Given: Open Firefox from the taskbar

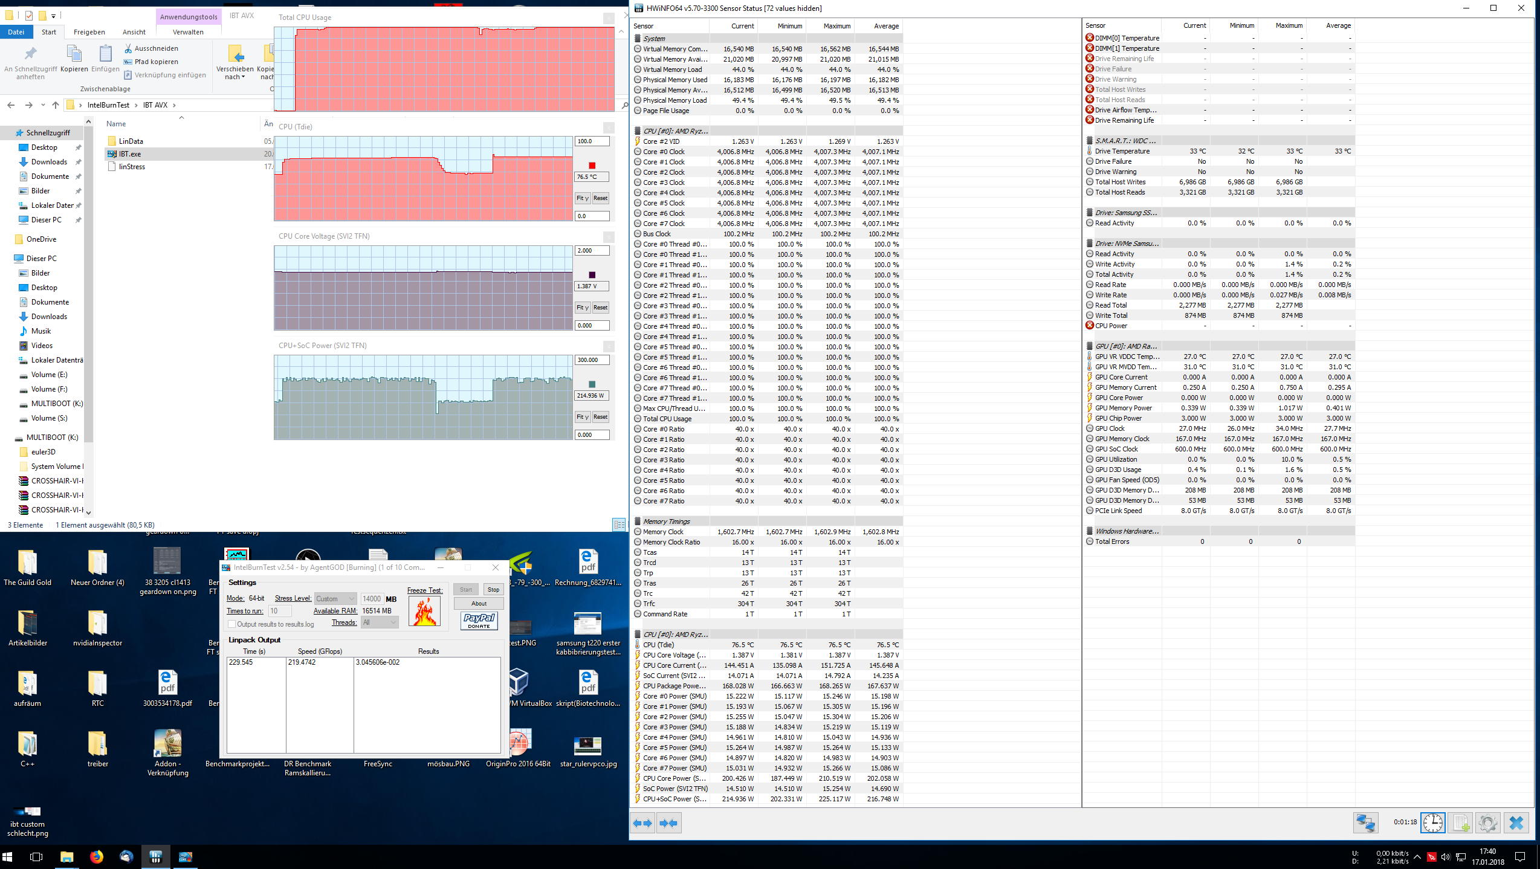Looking at the screenshot, I should (97, 857).
